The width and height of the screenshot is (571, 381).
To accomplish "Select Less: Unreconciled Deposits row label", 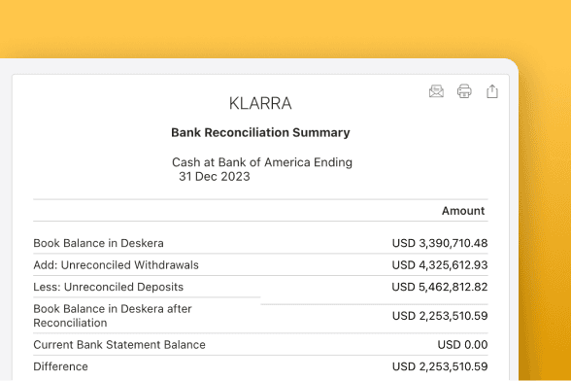I will [108, 287].
